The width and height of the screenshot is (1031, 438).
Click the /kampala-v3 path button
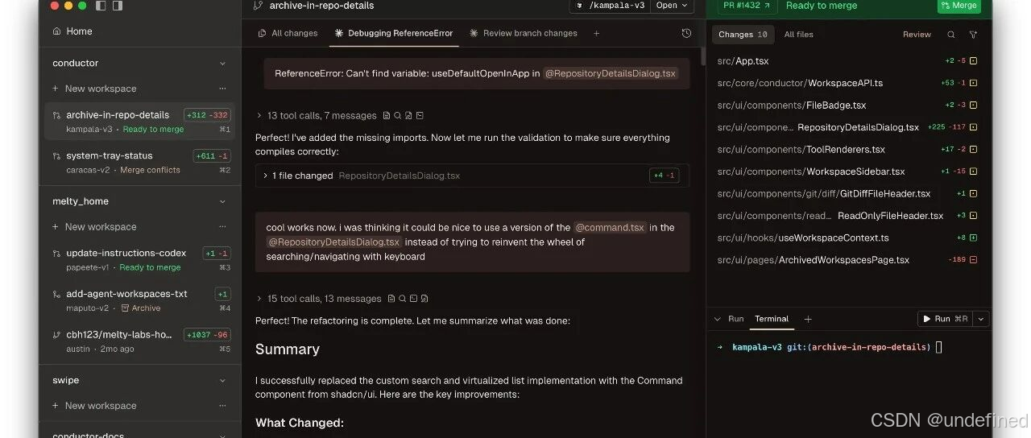click(610, 6)
